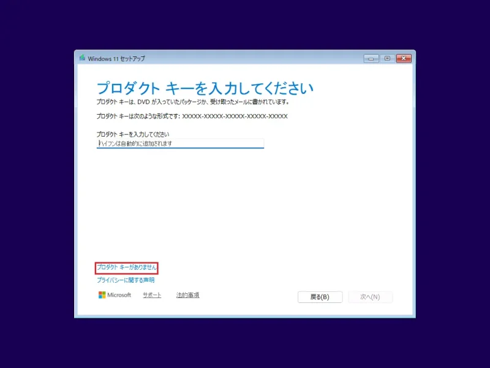Click the large プロダクト キーを入力してください heading

click(205, 86)
